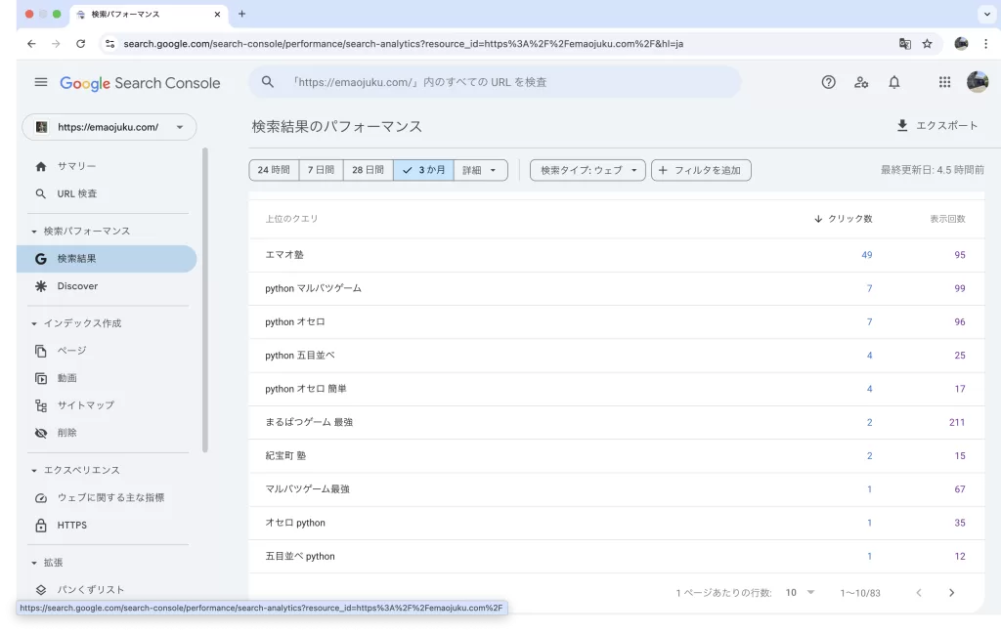Open users and settings icon
The image size is (1001, 634).
(x=861, y=82)
